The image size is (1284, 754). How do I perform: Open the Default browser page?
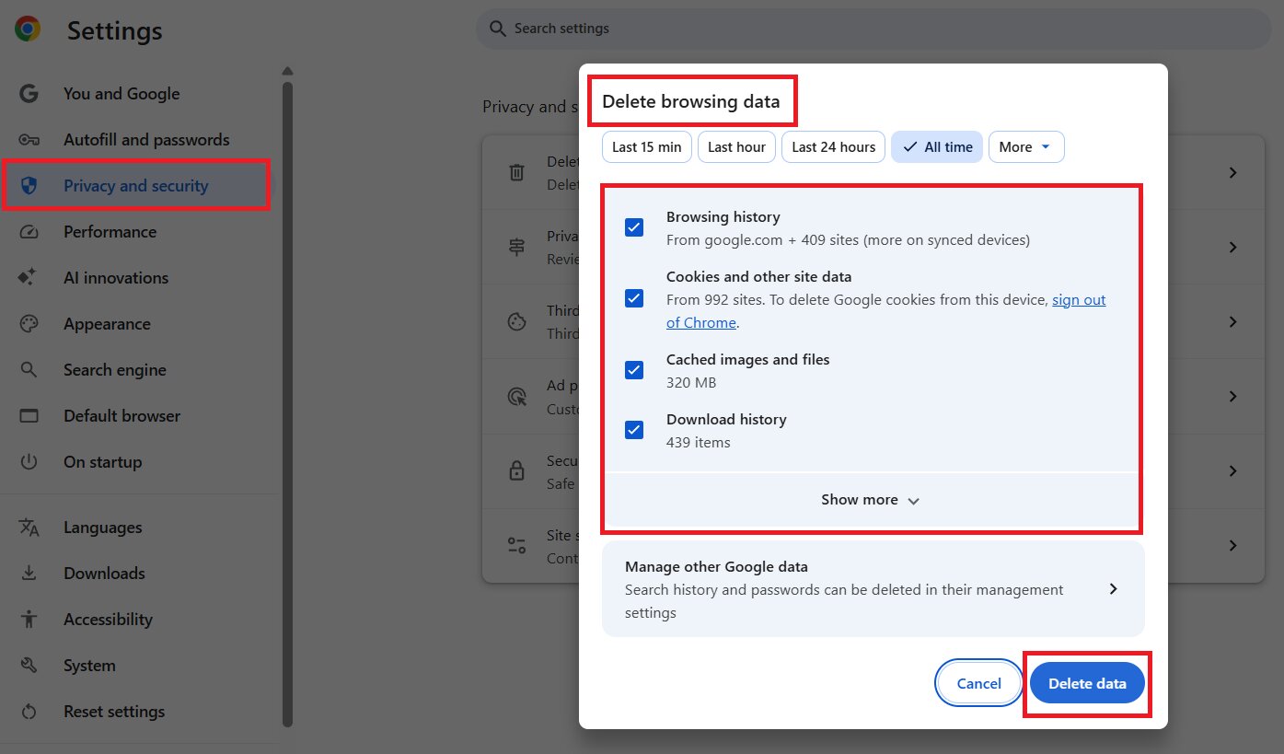click(121, 416)
